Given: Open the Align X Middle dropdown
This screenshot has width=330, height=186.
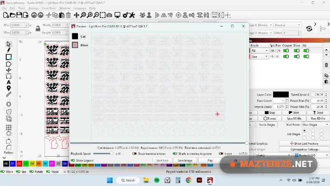Looking at the screenshot, I should tap(265, 25).
